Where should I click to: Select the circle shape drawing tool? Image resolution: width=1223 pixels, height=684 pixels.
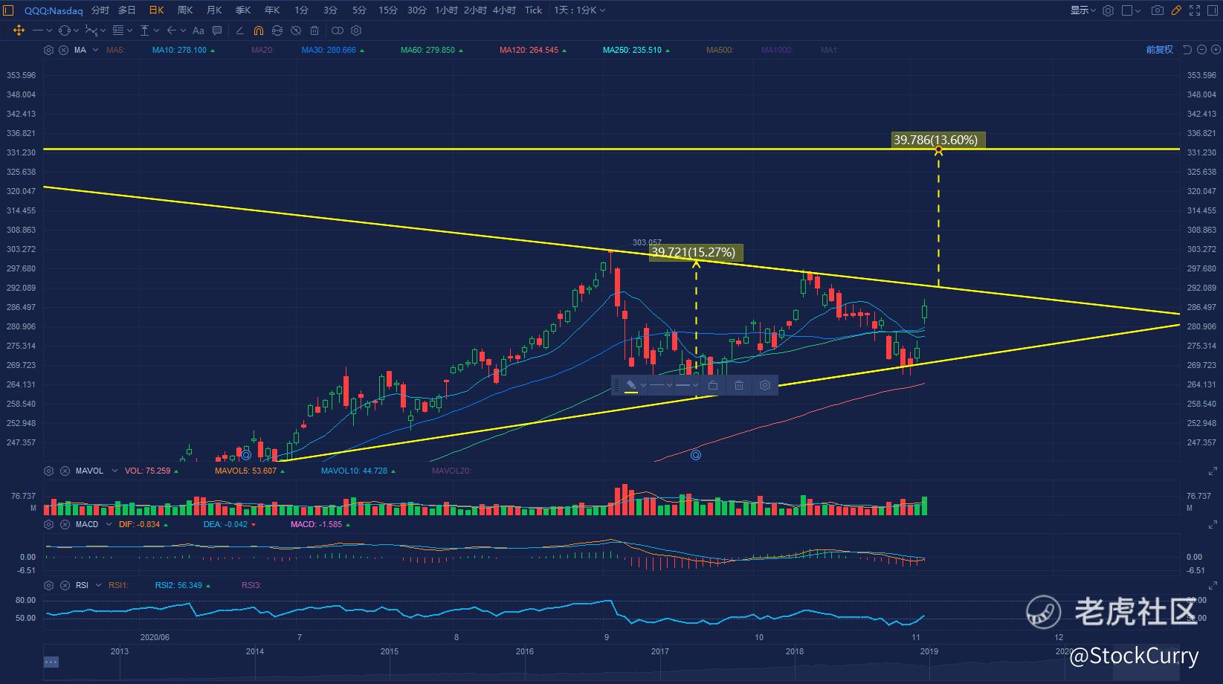click(64, 30)
